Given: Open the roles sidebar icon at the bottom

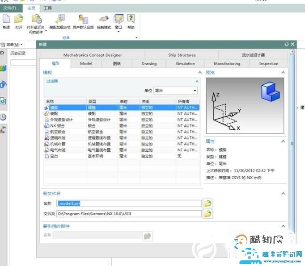Looking at the screenshot, I should 3,130.
